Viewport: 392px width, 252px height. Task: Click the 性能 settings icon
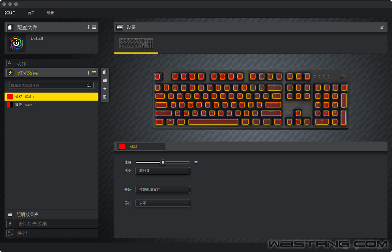[x=10, y=233]
